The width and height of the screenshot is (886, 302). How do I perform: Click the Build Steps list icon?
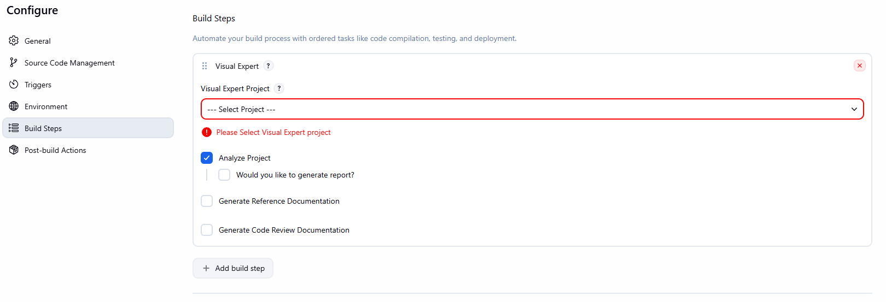(14, 128)
